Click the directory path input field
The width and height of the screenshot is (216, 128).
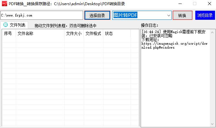(x=42, y=15)
